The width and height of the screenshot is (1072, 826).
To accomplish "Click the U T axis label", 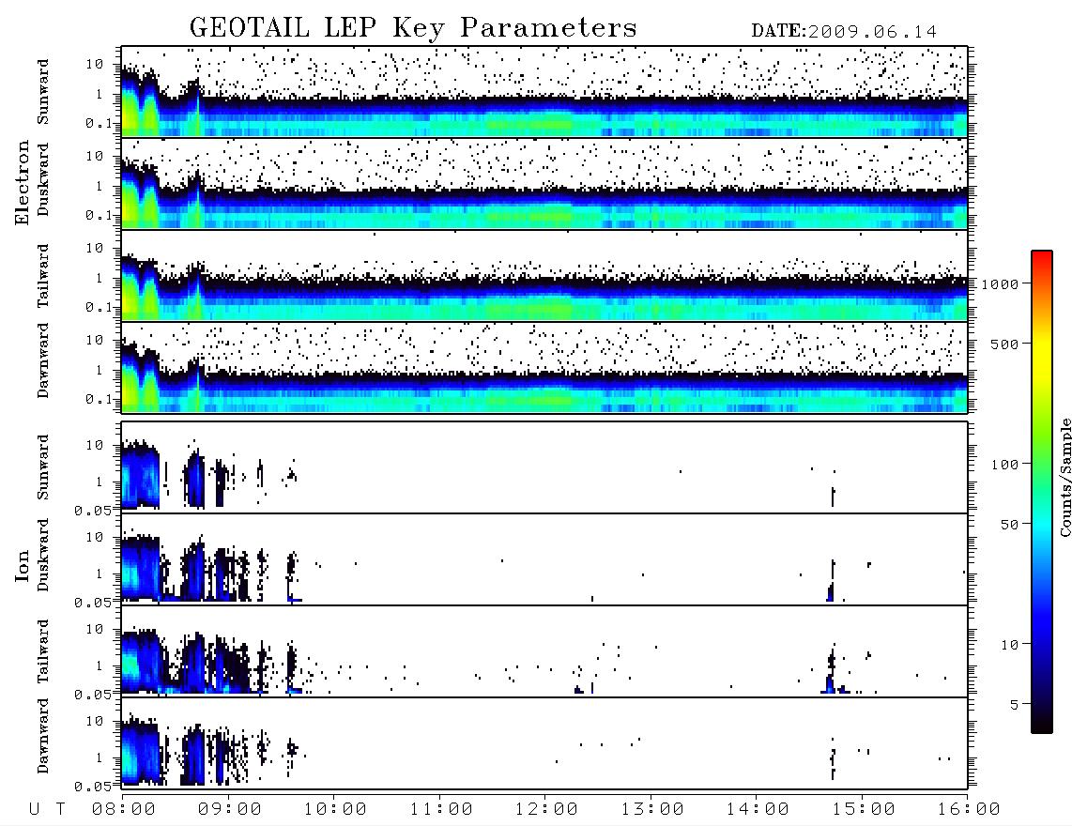I will click(47, 810).
